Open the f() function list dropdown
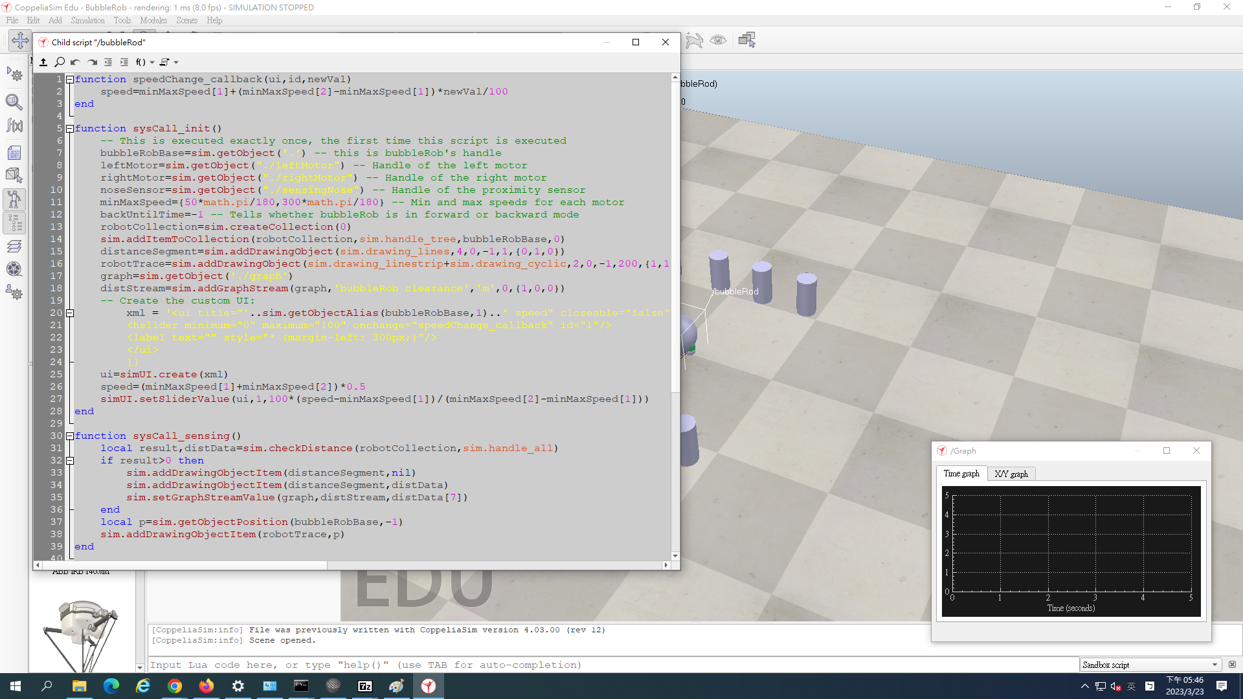Image resolution: width=1243 pixels, height=699 pixels. [144, 62]
